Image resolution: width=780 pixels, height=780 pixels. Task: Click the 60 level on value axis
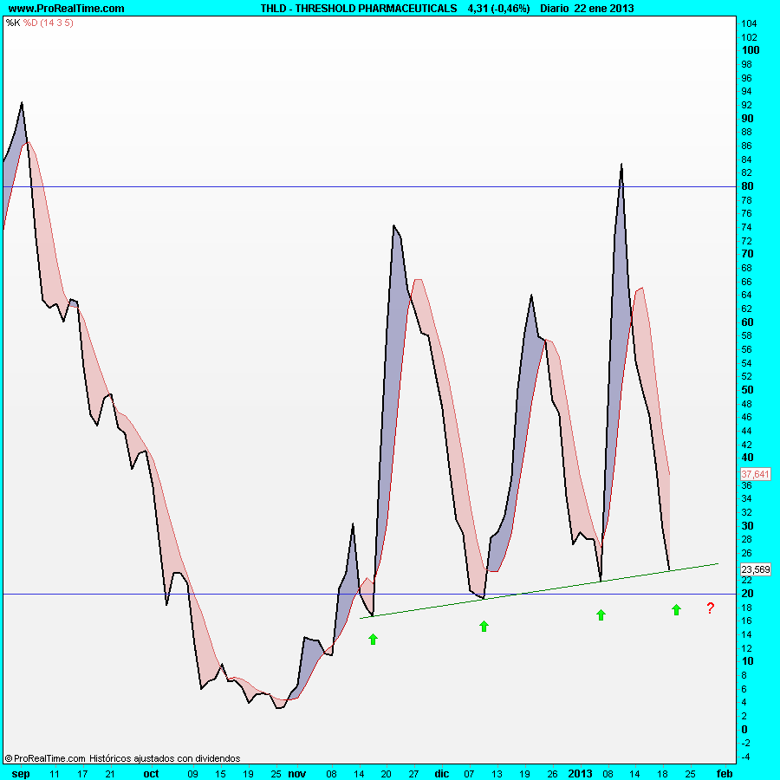coord(747,322)
